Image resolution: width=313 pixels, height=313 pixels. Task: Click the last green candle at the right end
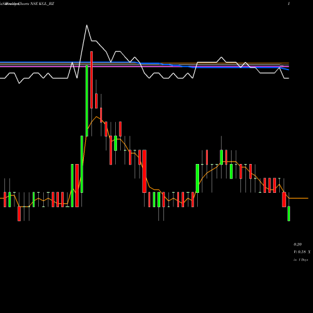(289, 213)
